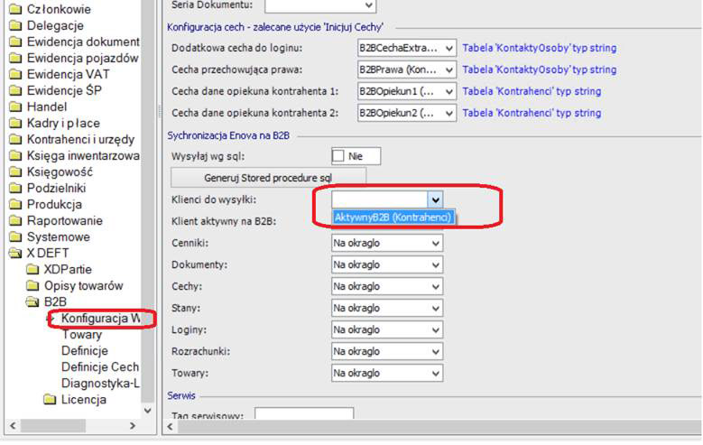Select Towary under B2B
Viewport: 703px width, 445px height.
[x=81, y=335]
